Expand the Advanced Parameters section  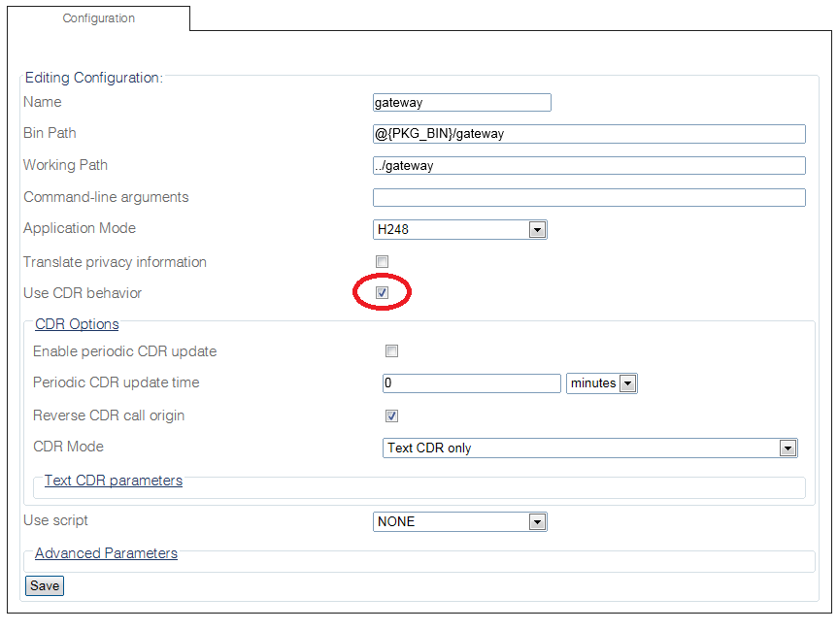[x=106, y=553]
